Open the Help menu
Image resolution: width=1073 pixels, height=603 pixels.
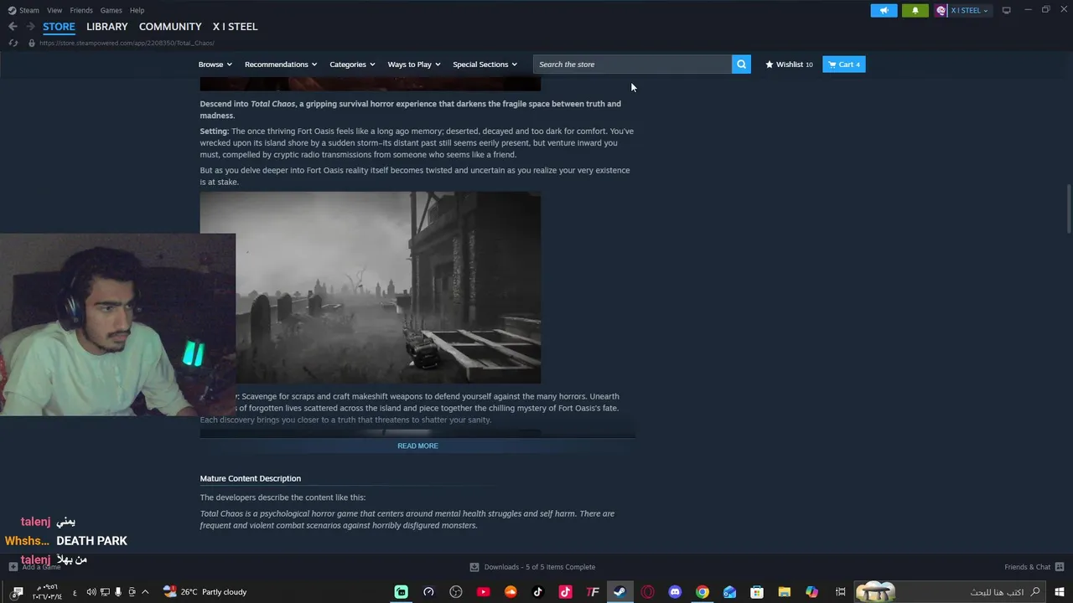point(137,10)
